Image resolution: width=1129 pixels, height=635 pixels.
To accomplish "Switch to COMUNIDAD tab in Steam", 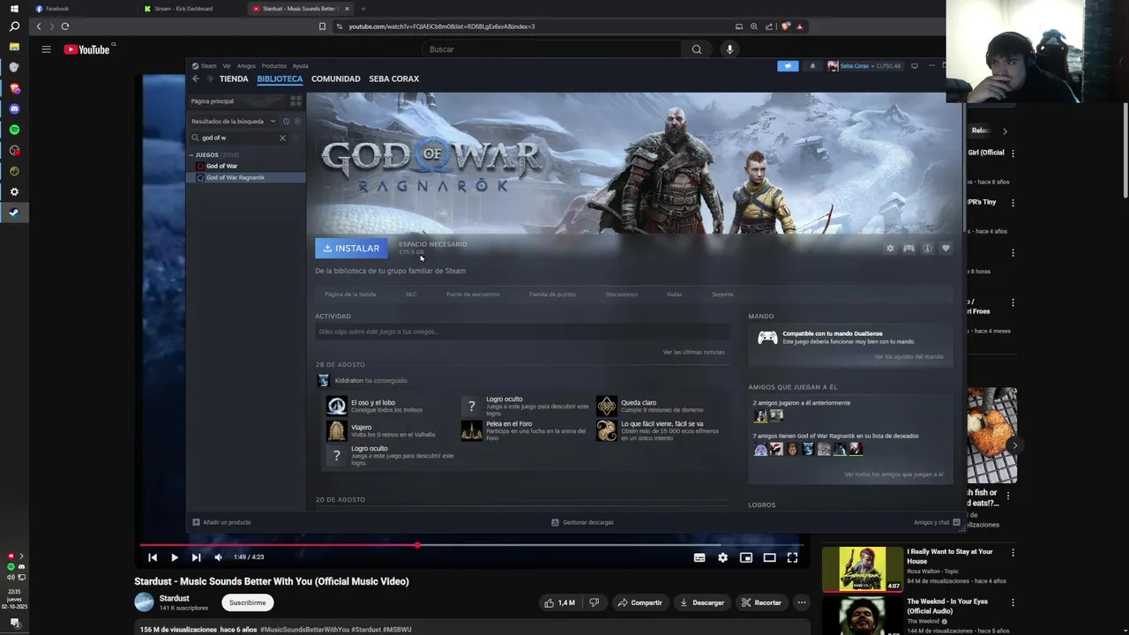I will pyautogui.click(x=335, y=78).
